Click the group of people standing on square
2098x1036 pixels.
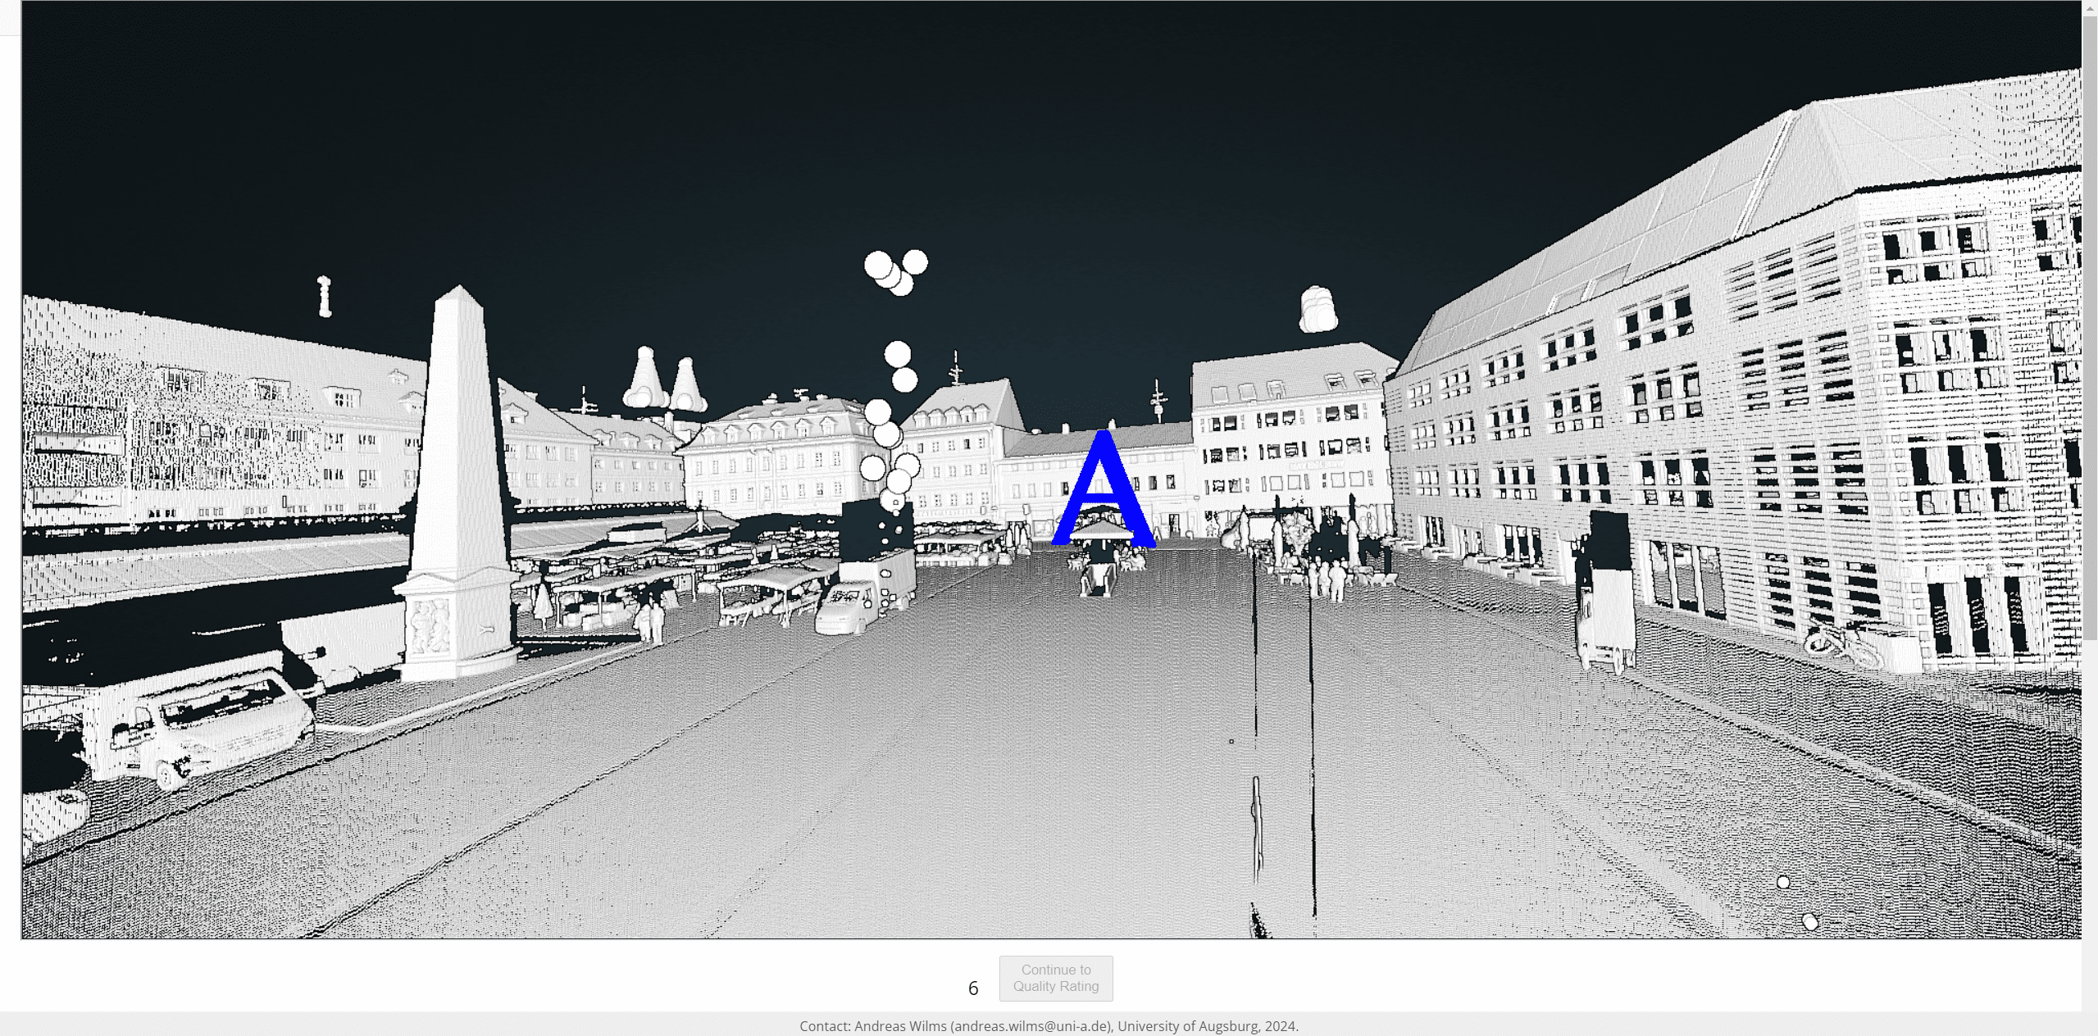coord(1327,578)
